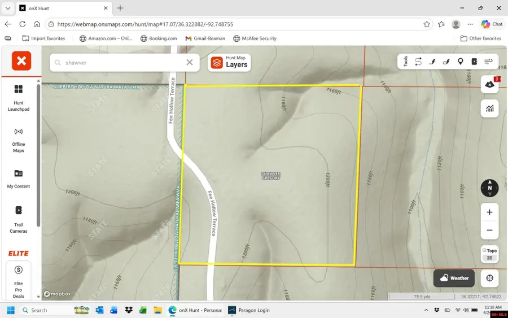Open the elevation profile chart button
The image size is (508, 318).
tap(489, 108)
